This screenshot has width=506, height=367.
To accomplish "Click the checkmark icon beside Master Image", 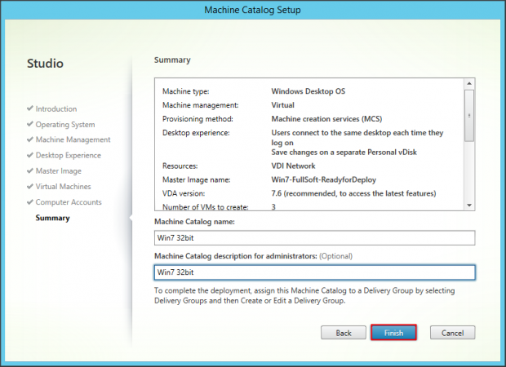I will click(30, 170).
